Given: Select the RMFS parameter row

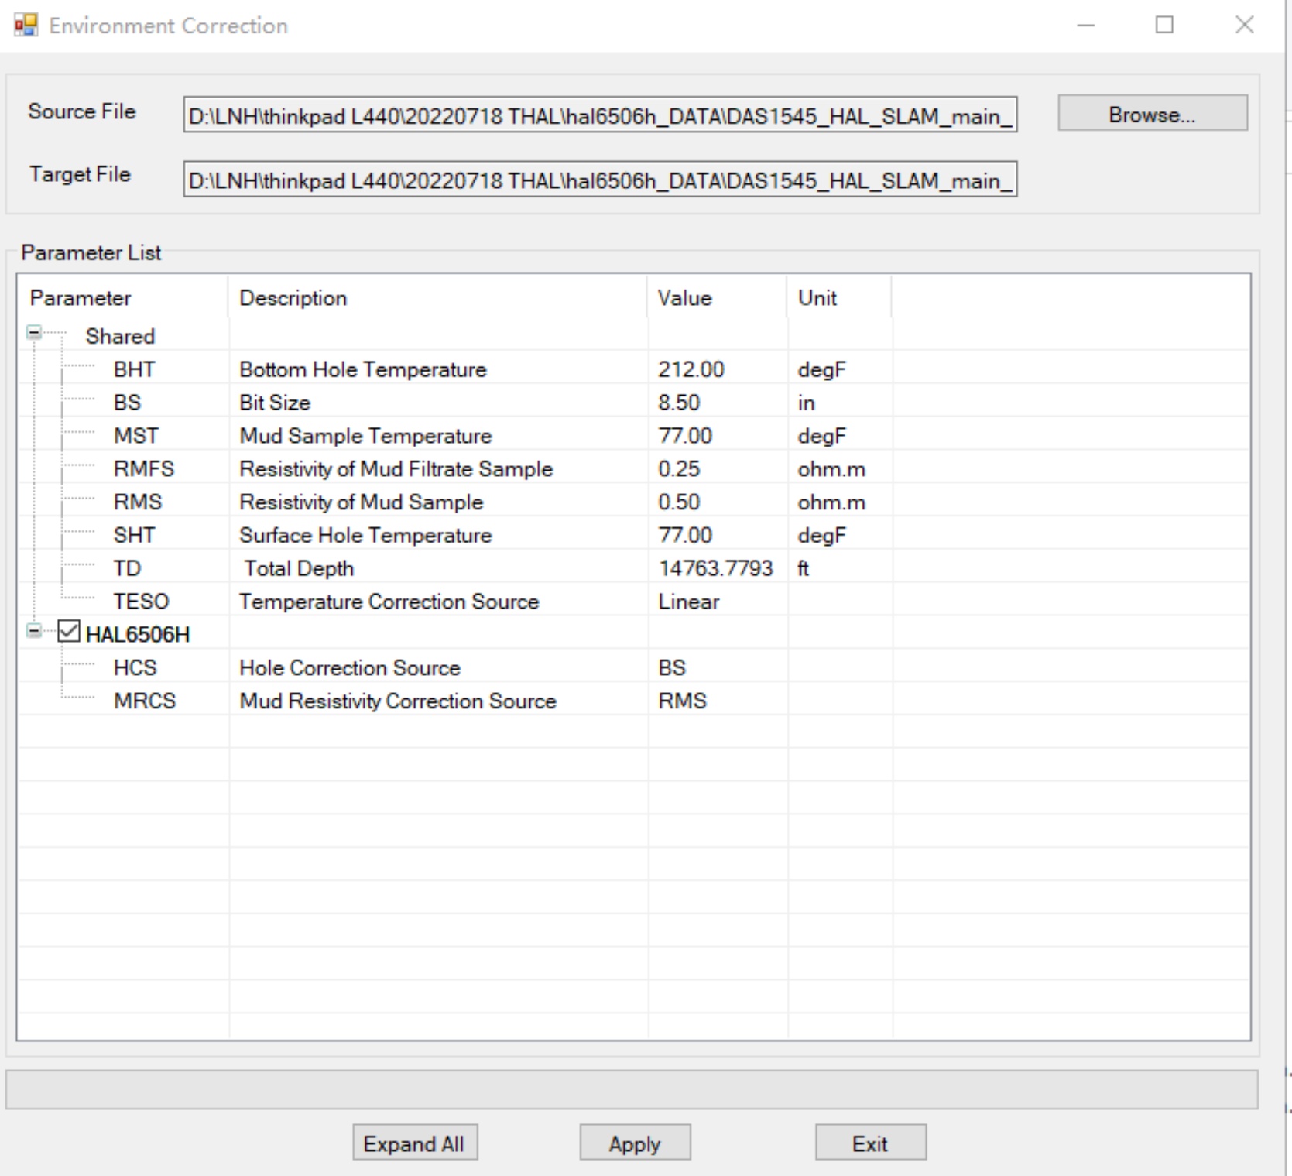Looking at the screenshot, I should (144, 469).
